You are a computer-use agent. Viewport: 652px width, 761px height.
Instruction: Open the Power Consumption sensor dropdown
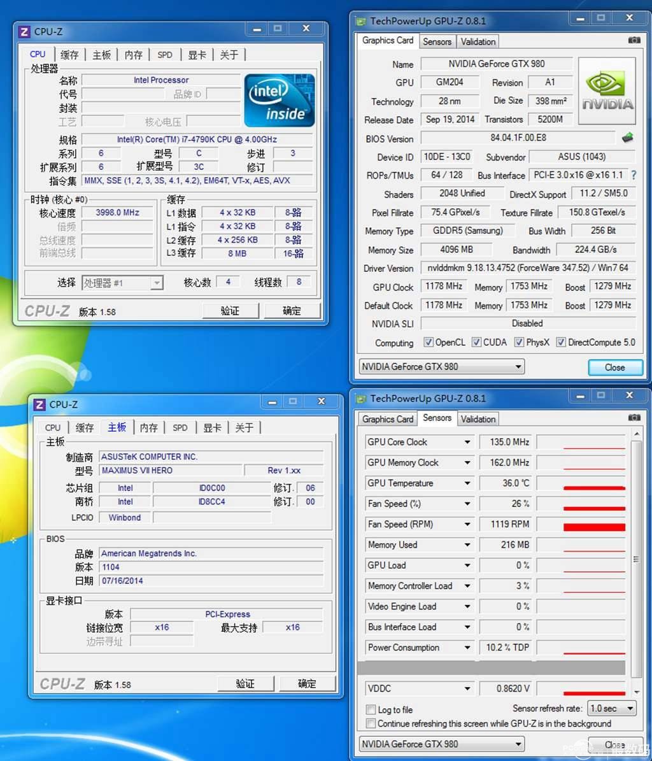467,648
